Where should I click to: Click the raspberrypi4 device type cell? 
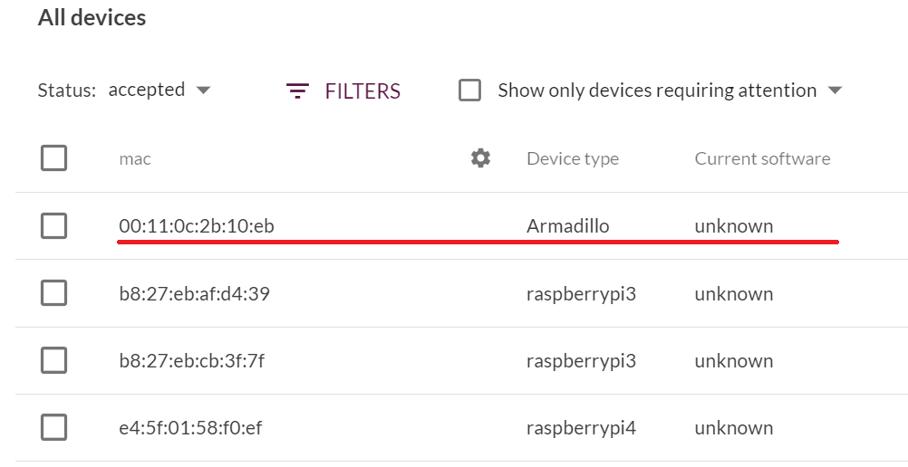[581, 428]
